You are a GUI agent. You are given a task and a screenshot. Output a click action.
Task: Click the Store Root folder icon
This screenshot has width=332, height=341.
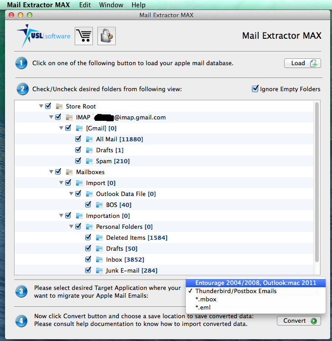59,106
